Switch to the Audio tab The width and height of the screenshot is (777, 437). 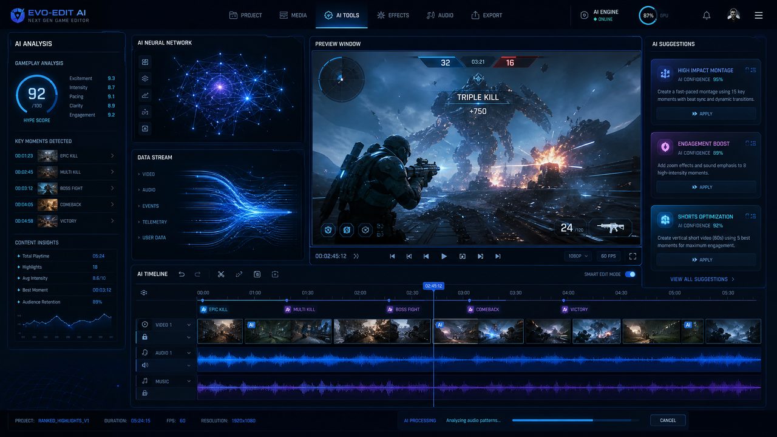point(440,15)
